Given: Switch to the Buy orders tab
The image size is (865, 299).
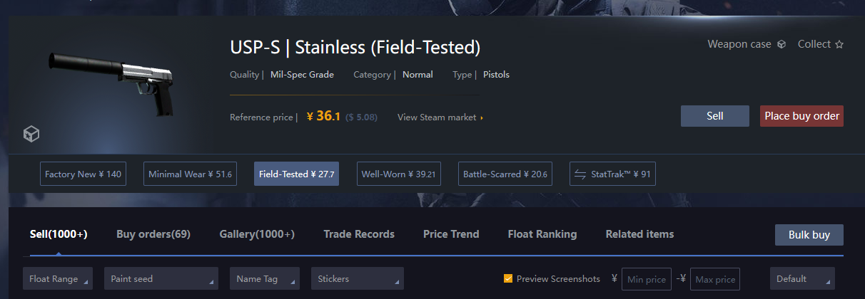Looking at the screenshot, I should [x=153, y=234].
